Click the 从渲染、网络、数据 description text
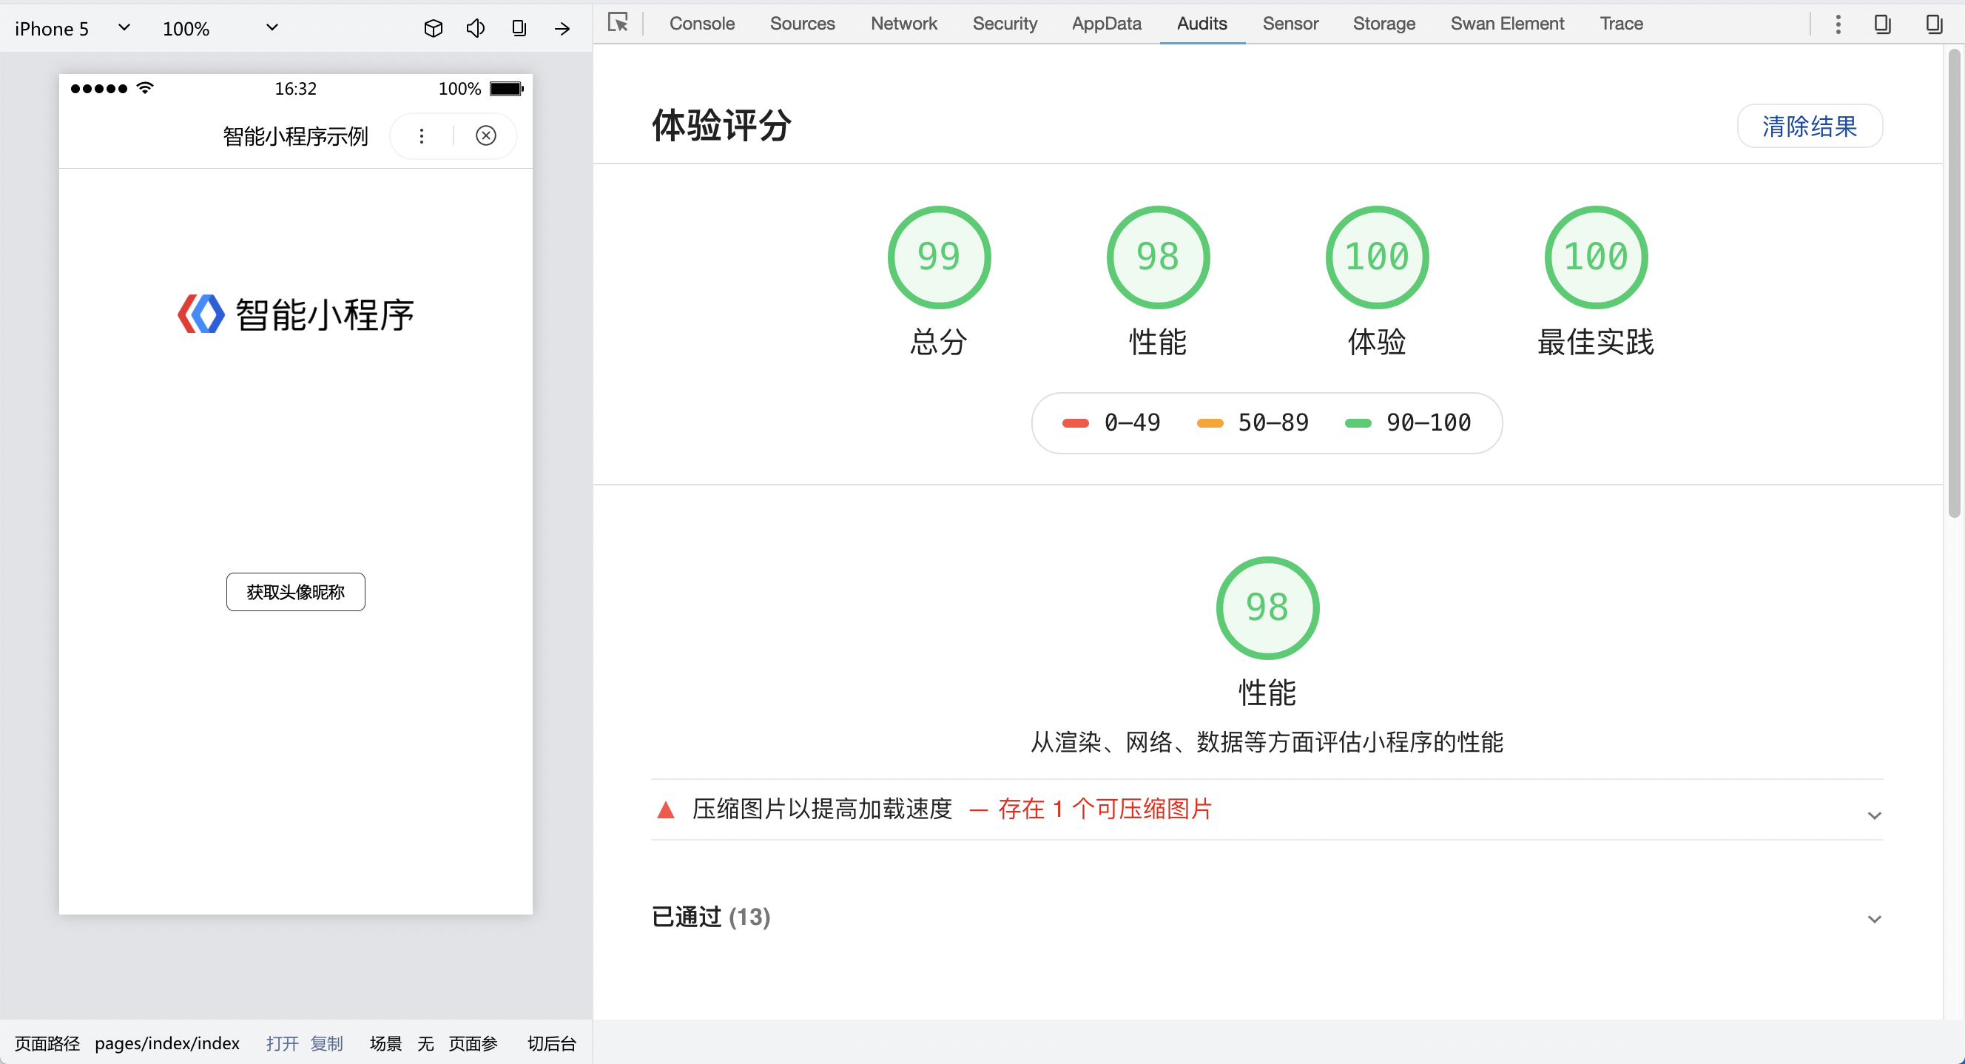This screenshot has height=1064, width=1965. coord(1267,742)
